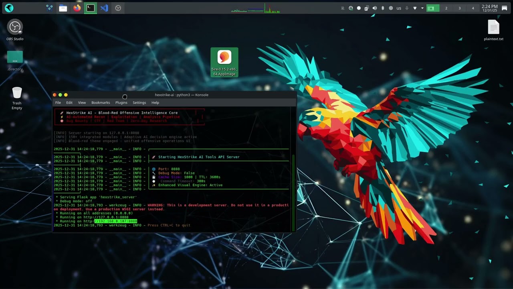Click the '150+ integrated modules' info line

(x=125, y=137)
